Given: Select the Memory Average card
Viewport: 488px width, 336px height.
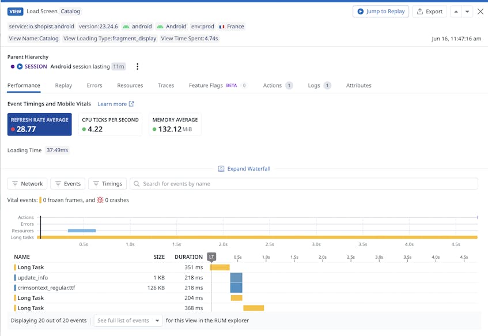Looking at the screenshot, I should [x=175, y=124].
